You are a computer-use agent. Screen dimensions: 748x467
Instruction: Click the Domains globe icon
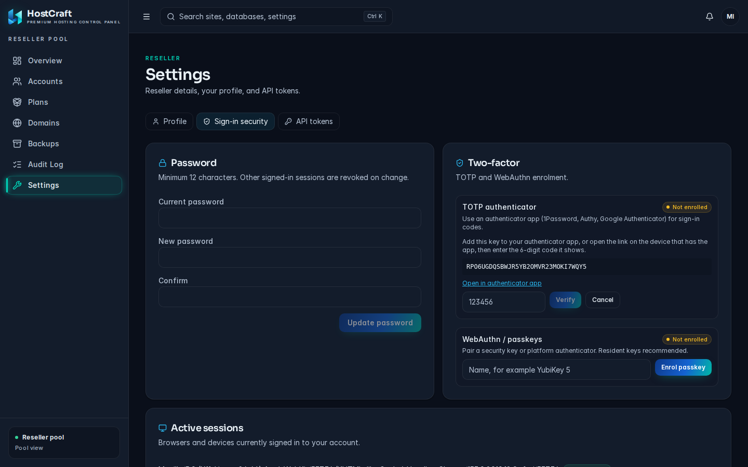pos(17,123)
